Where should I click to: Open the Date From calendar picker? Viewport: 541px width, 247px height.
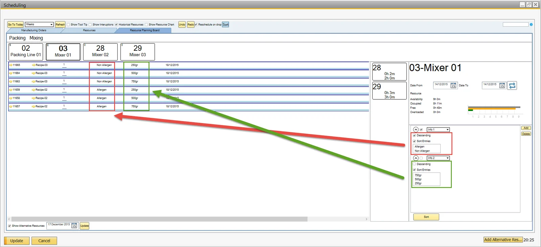(x=453, y=86)
